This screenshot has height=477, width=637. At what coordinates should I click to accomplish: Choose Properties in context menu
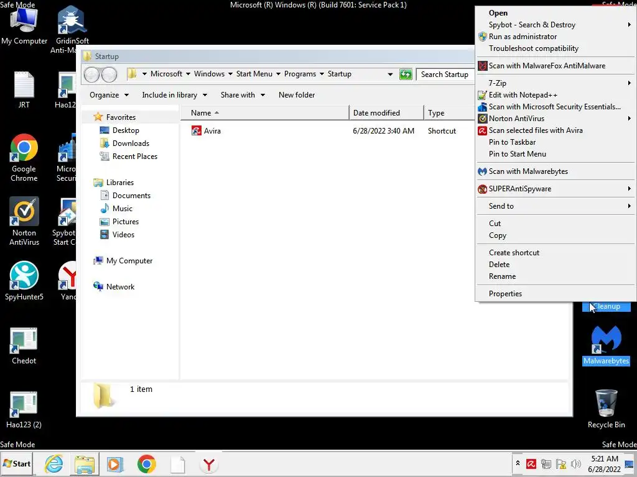click(x=555, y=294)
